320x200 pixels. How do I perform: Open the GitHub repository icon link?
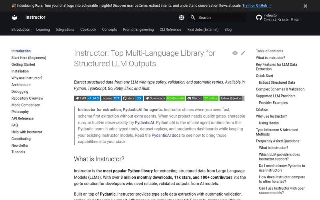(259, 18)
